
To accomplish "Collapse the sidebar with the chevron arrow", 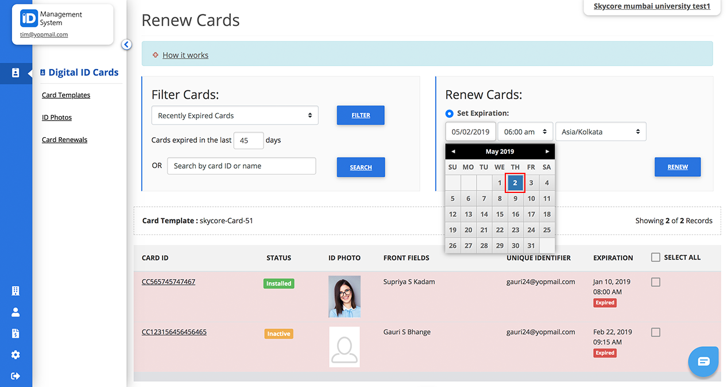I will 126,45.
